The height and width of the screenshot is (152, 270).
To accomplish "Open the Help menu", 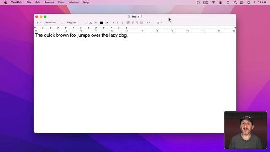I will pyautogui.click(x=86, y=3).
